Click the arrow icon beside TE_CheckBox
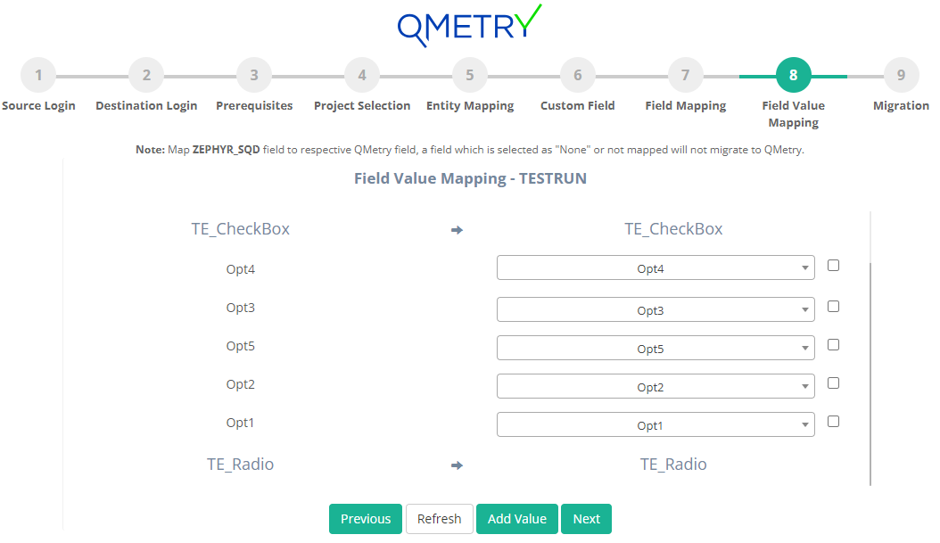Image resolution: width=940 pixels, height=543 pixels. 457,230
